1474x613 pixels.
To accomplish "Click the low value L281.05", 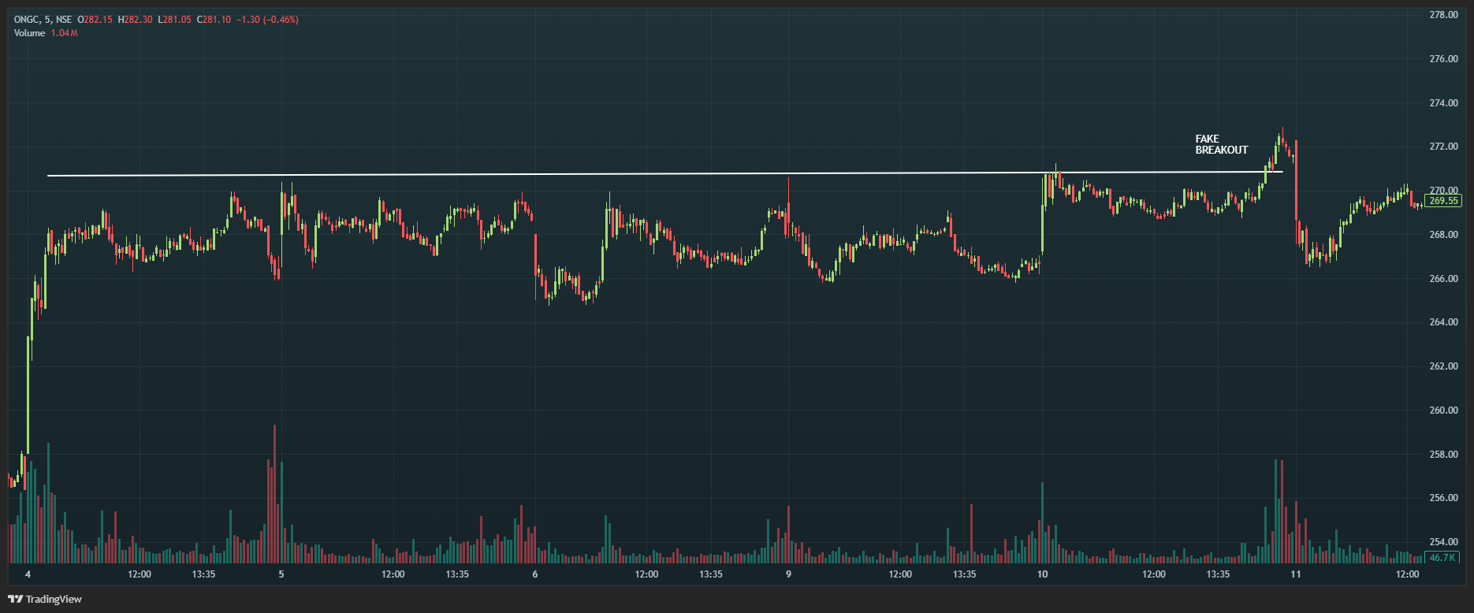I will [x=174, y=20].
